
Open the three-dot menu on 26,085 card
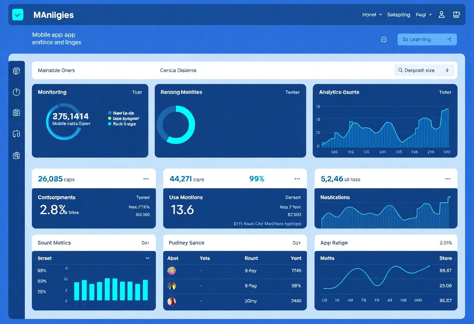tap(146, 179)
